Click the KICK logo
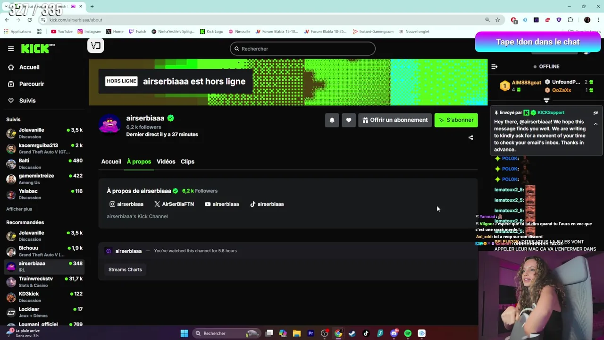 38,48
